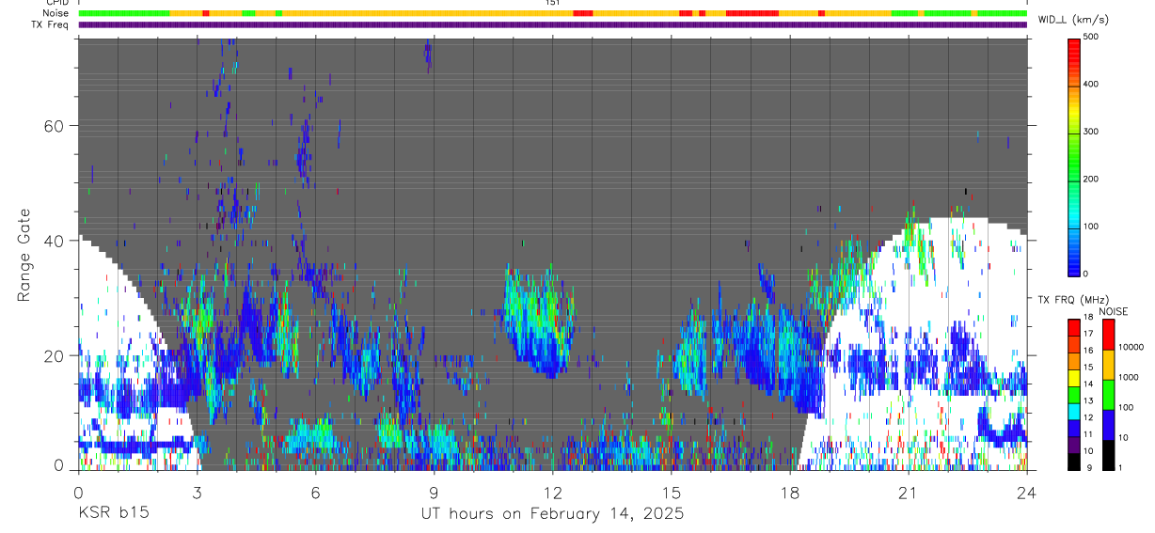
Task: Click the 12 tick on UT hours axis
Action: coord(552,492)
